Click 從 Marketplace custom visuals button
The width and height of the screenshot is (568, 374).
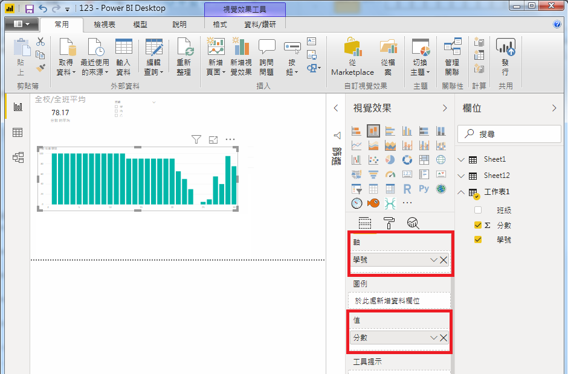click(x=352, y=57)
